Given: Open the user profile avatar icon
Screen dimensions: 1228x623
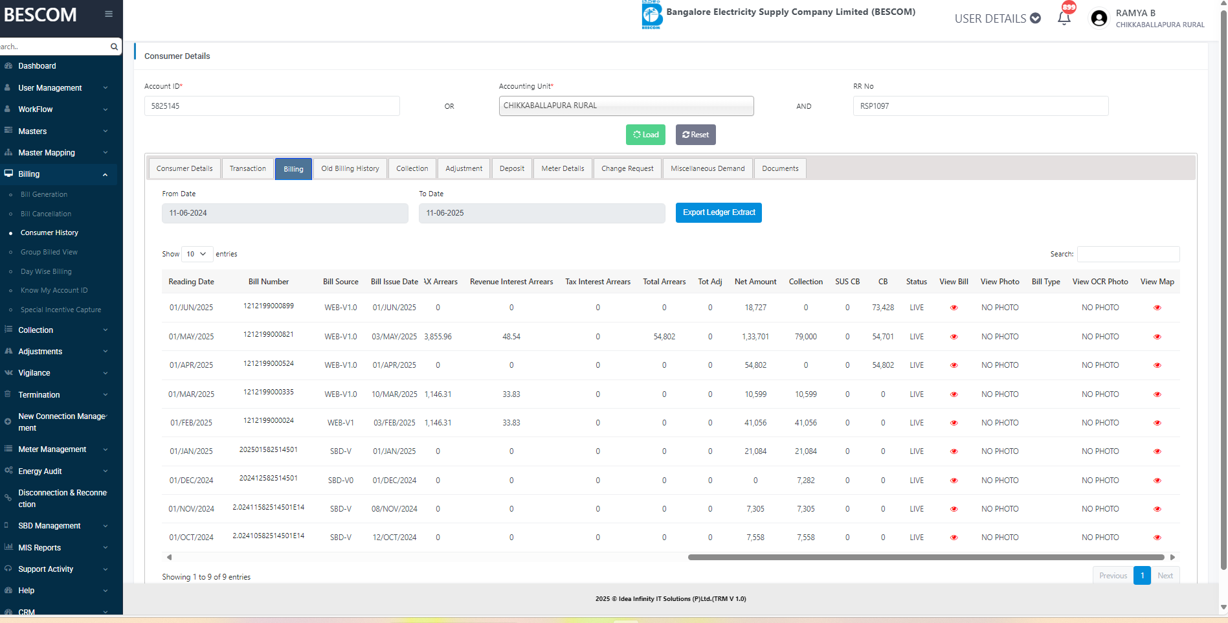Looking at the screenshot, I should (1099, 18).
